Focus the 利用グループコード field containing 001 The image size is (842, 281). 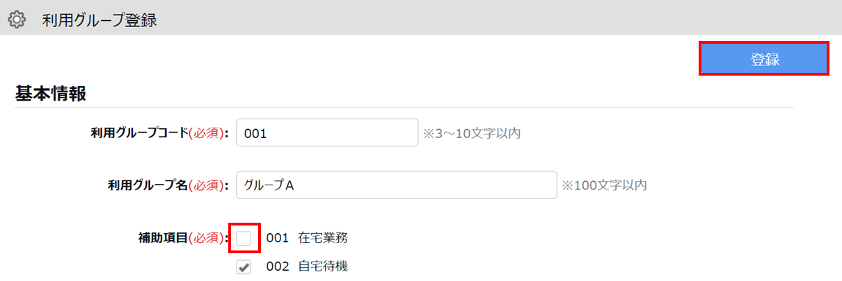(327, 133)
